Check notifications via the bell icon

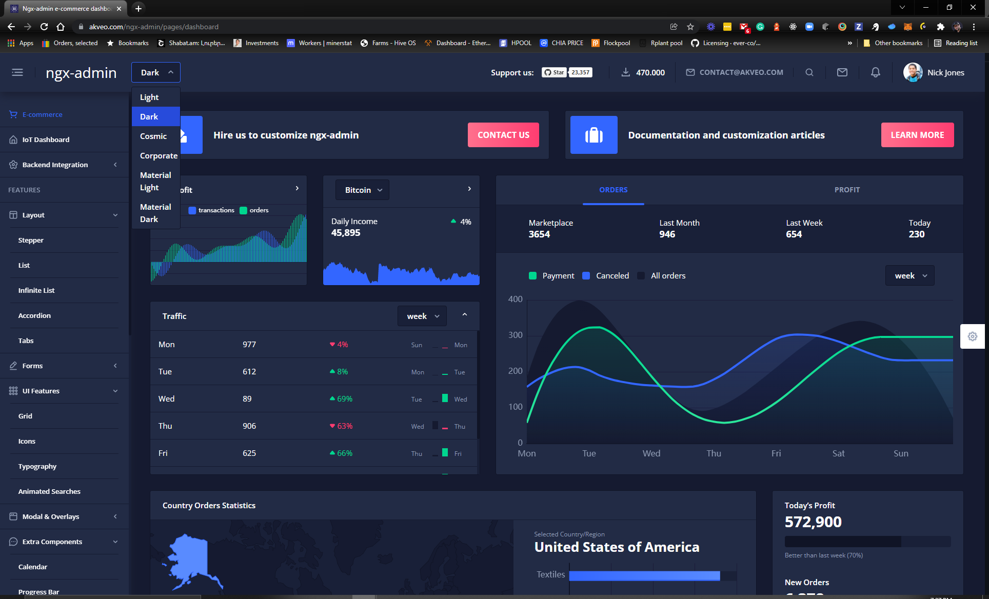pyautogui.click(x=875, y=72)
